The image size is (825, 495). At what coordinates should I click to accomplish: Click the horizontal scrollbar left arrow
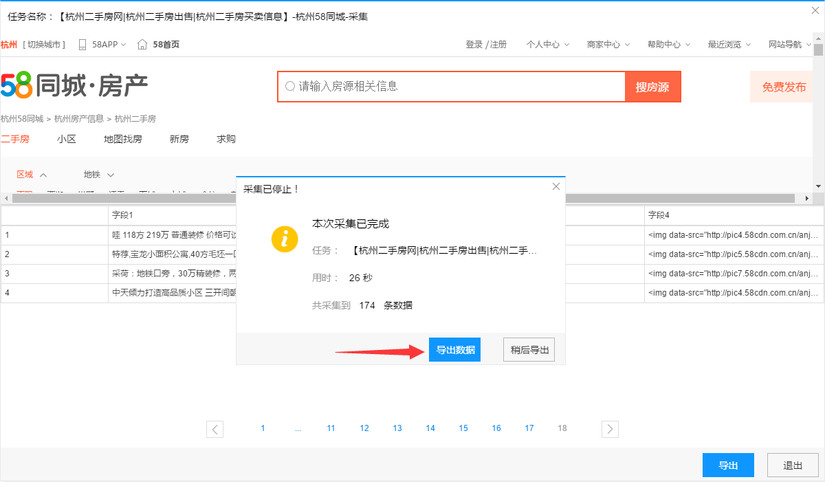[6, 199]
